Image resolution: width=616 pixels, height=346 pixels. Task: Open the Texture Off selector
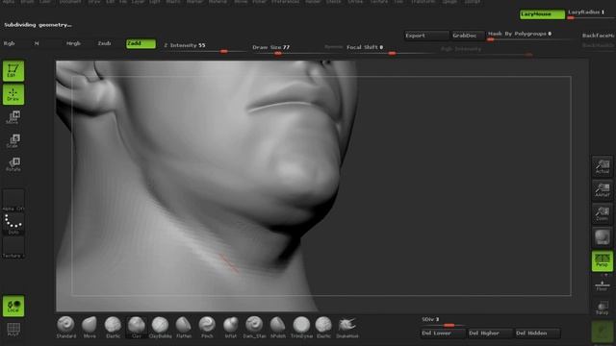click(13, 248)
